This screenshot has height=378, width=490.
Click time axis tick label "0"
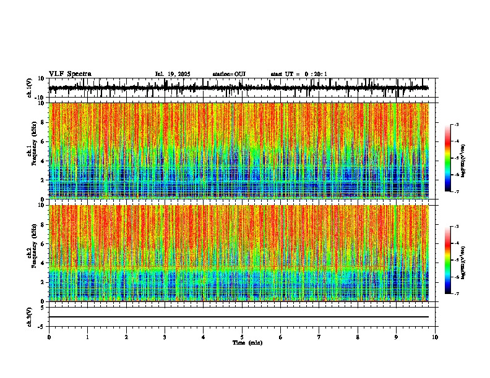49,337
